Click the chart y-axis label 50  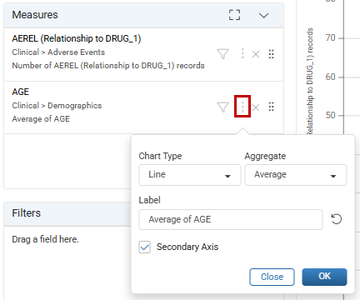pos(331,115)
